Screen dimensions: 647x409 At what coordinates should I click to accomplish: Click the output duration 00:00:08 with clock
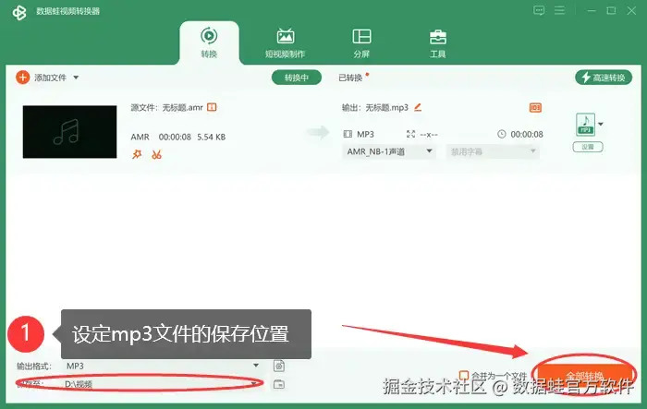pos(520,134)
